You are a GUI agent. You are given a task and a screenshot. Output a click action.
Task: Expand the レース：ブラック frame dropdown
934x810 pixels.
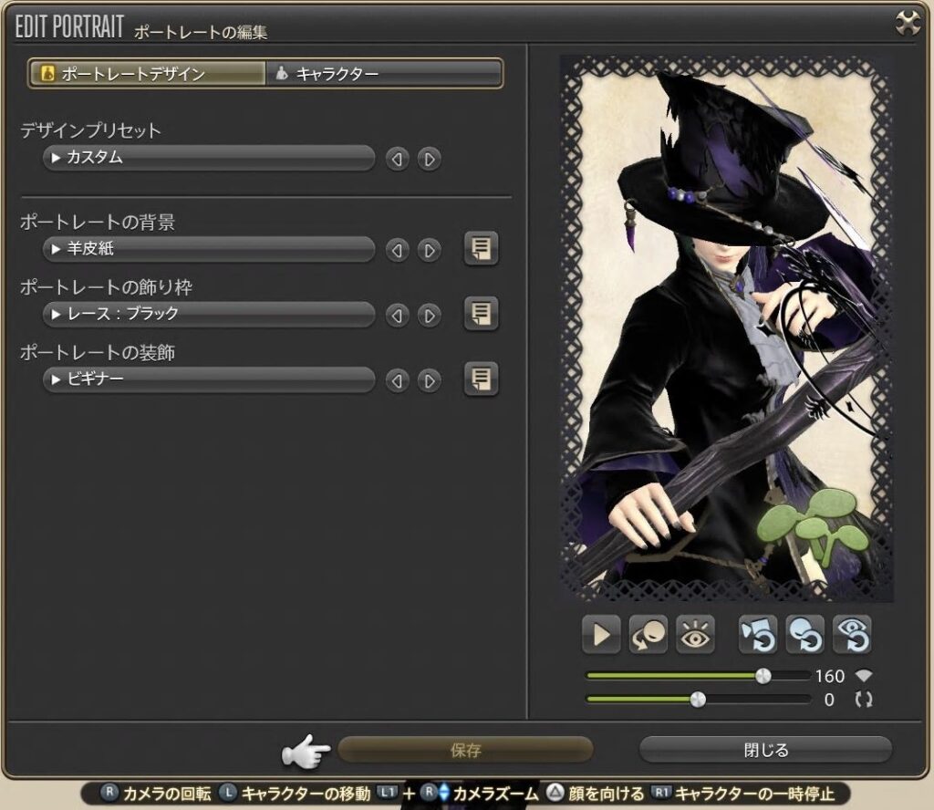tap(209, 315)
